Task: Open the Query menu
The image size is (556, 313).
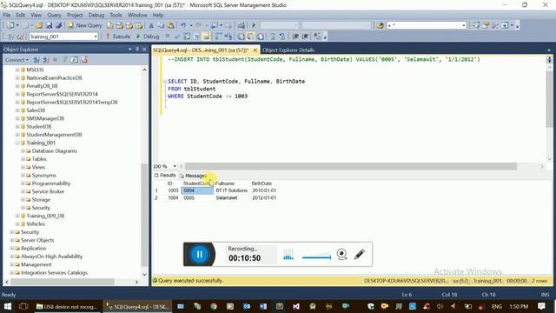Action: point(54,15)
